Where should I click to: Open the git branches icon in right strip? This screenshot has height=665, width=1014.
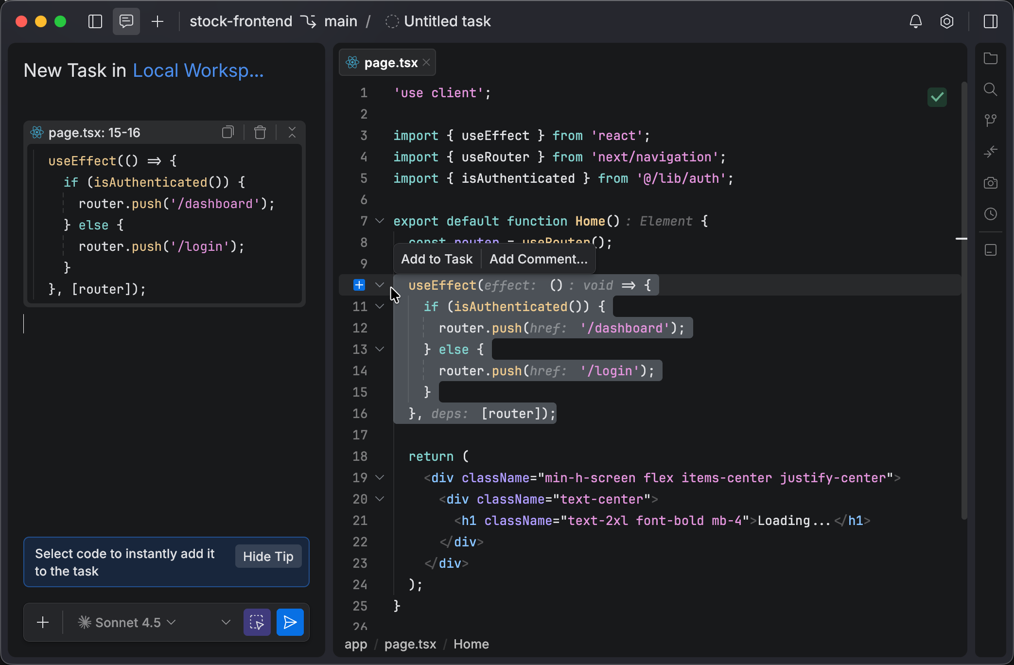(991, 121)
